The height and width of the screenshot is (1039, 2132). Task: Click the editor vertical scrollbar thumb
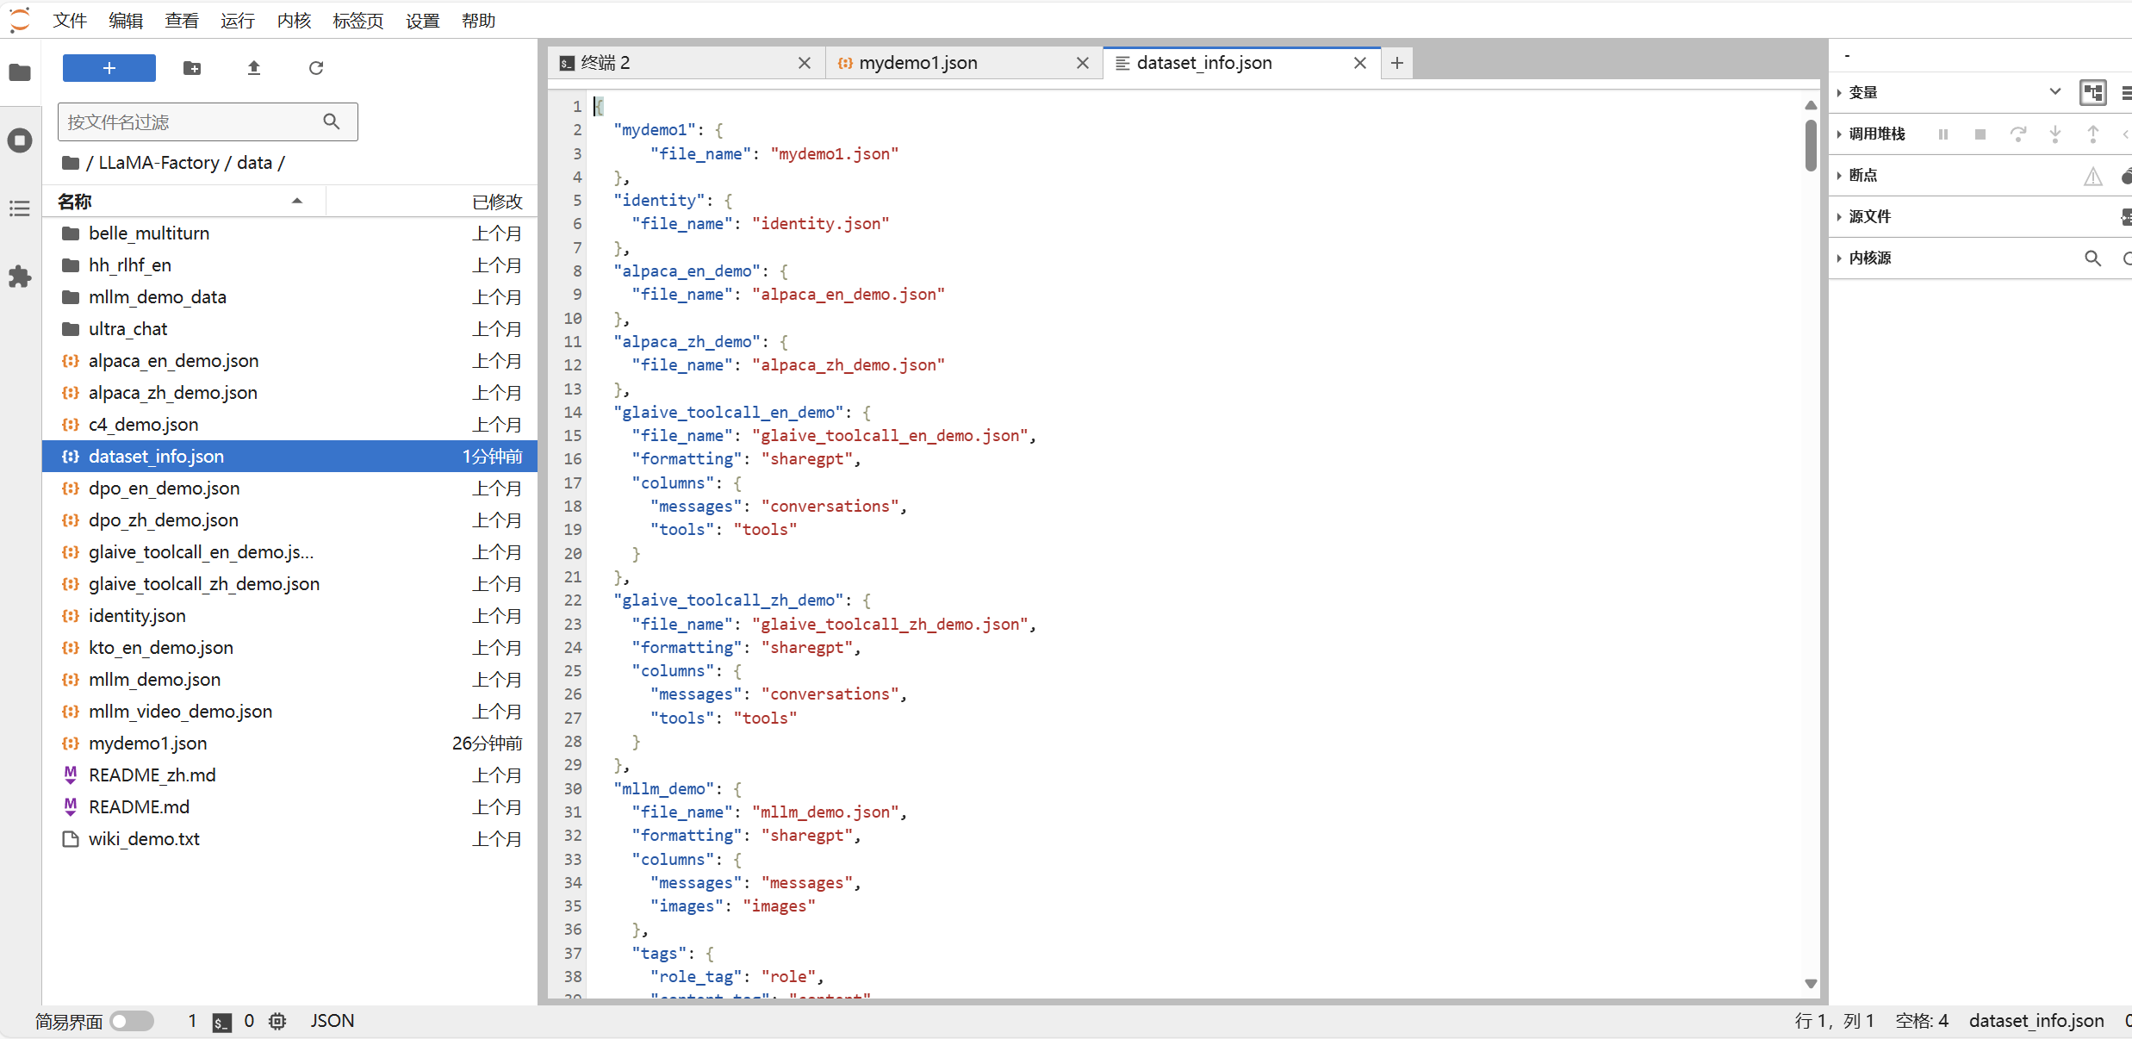(1811, 145)
